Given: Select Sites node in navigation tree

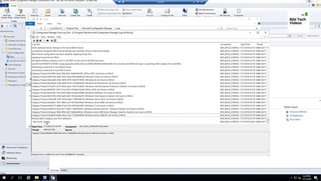Looking at the screenshot, I should (12, 57).
